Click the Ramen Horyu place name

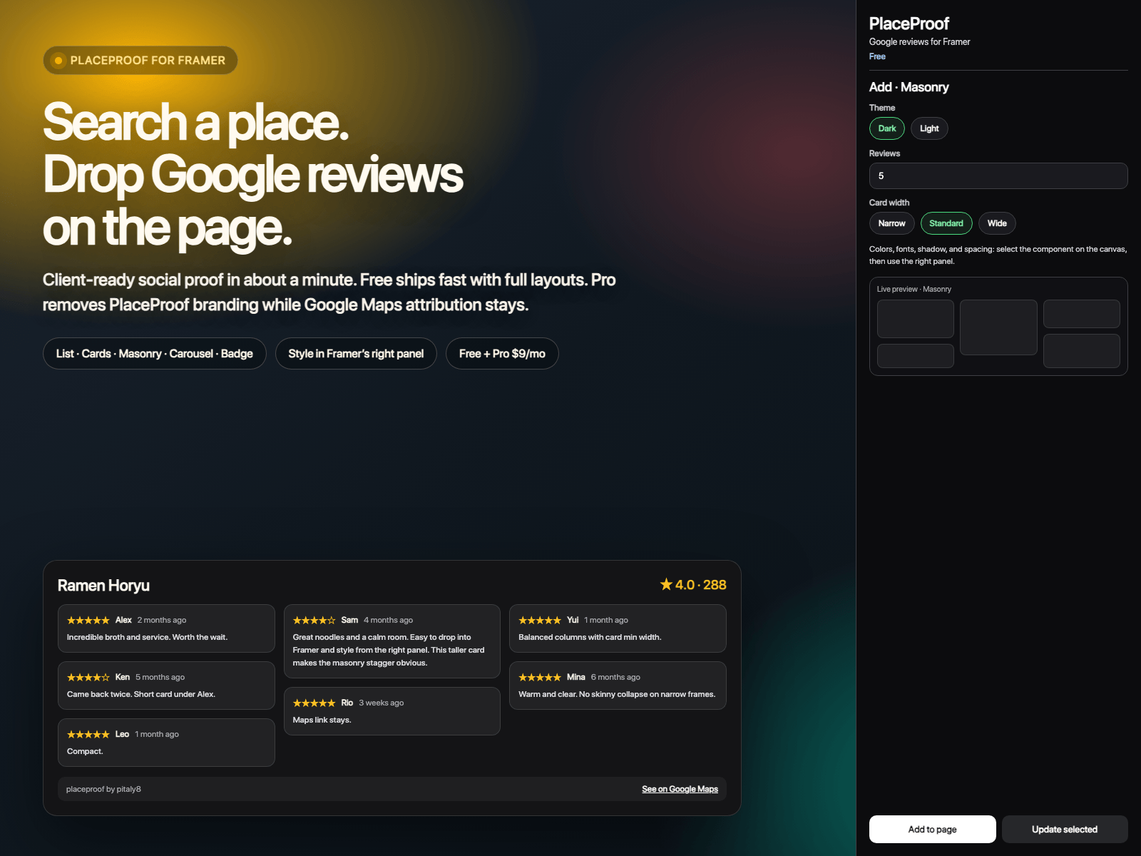(103, 586)
